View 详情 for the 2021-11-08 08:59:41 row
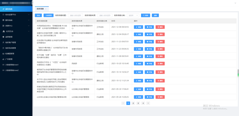Image resolution: width=239 pixels, height=116 pixels. 149,56
